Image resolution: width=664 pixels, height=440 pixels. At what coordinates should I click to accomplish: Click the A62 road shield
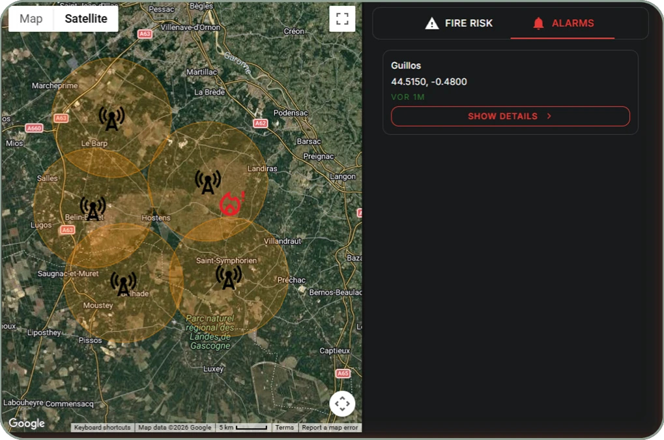coord(260,123)
